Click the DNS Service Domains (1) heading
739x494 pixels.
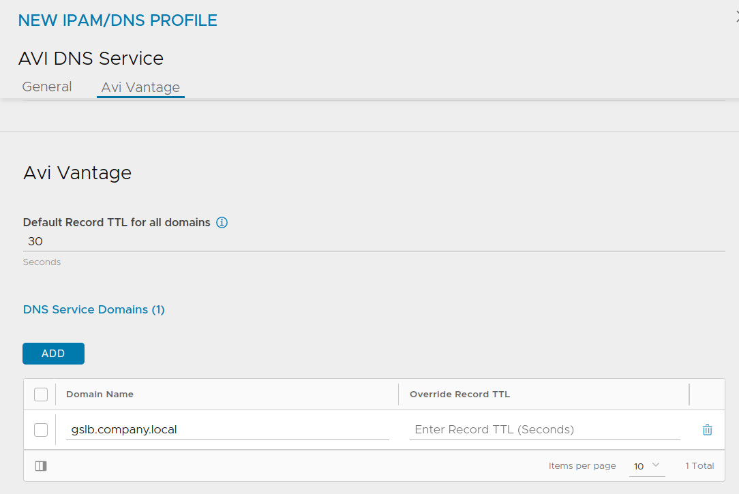[x=94, y=309]
